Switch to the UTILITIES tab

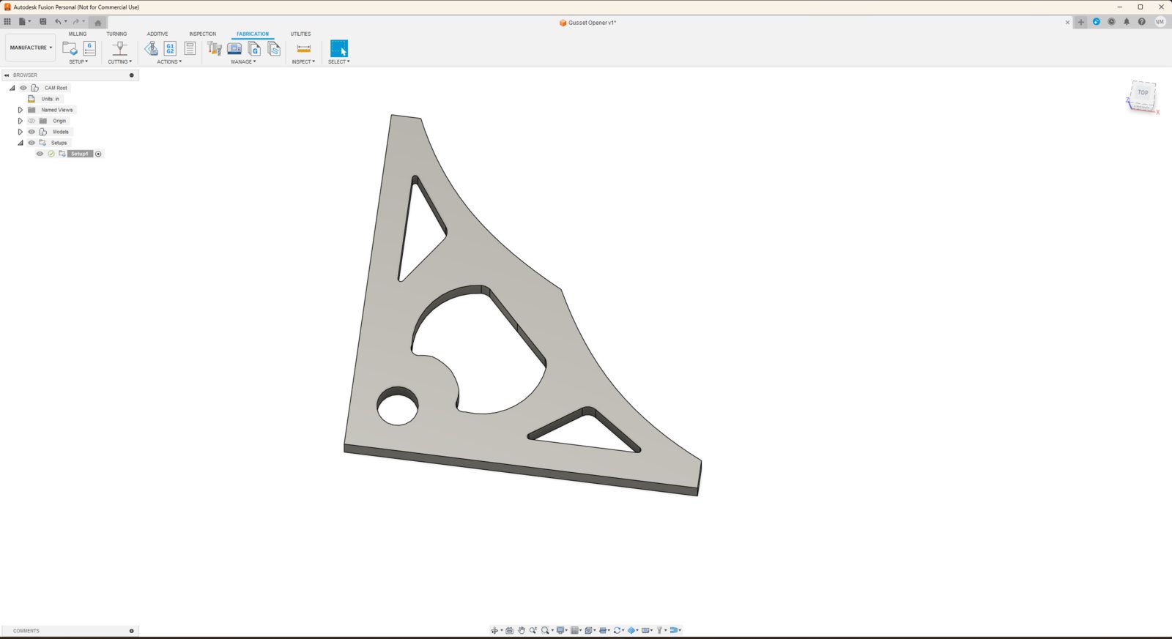pyautogui.click(x=300, y=34)
